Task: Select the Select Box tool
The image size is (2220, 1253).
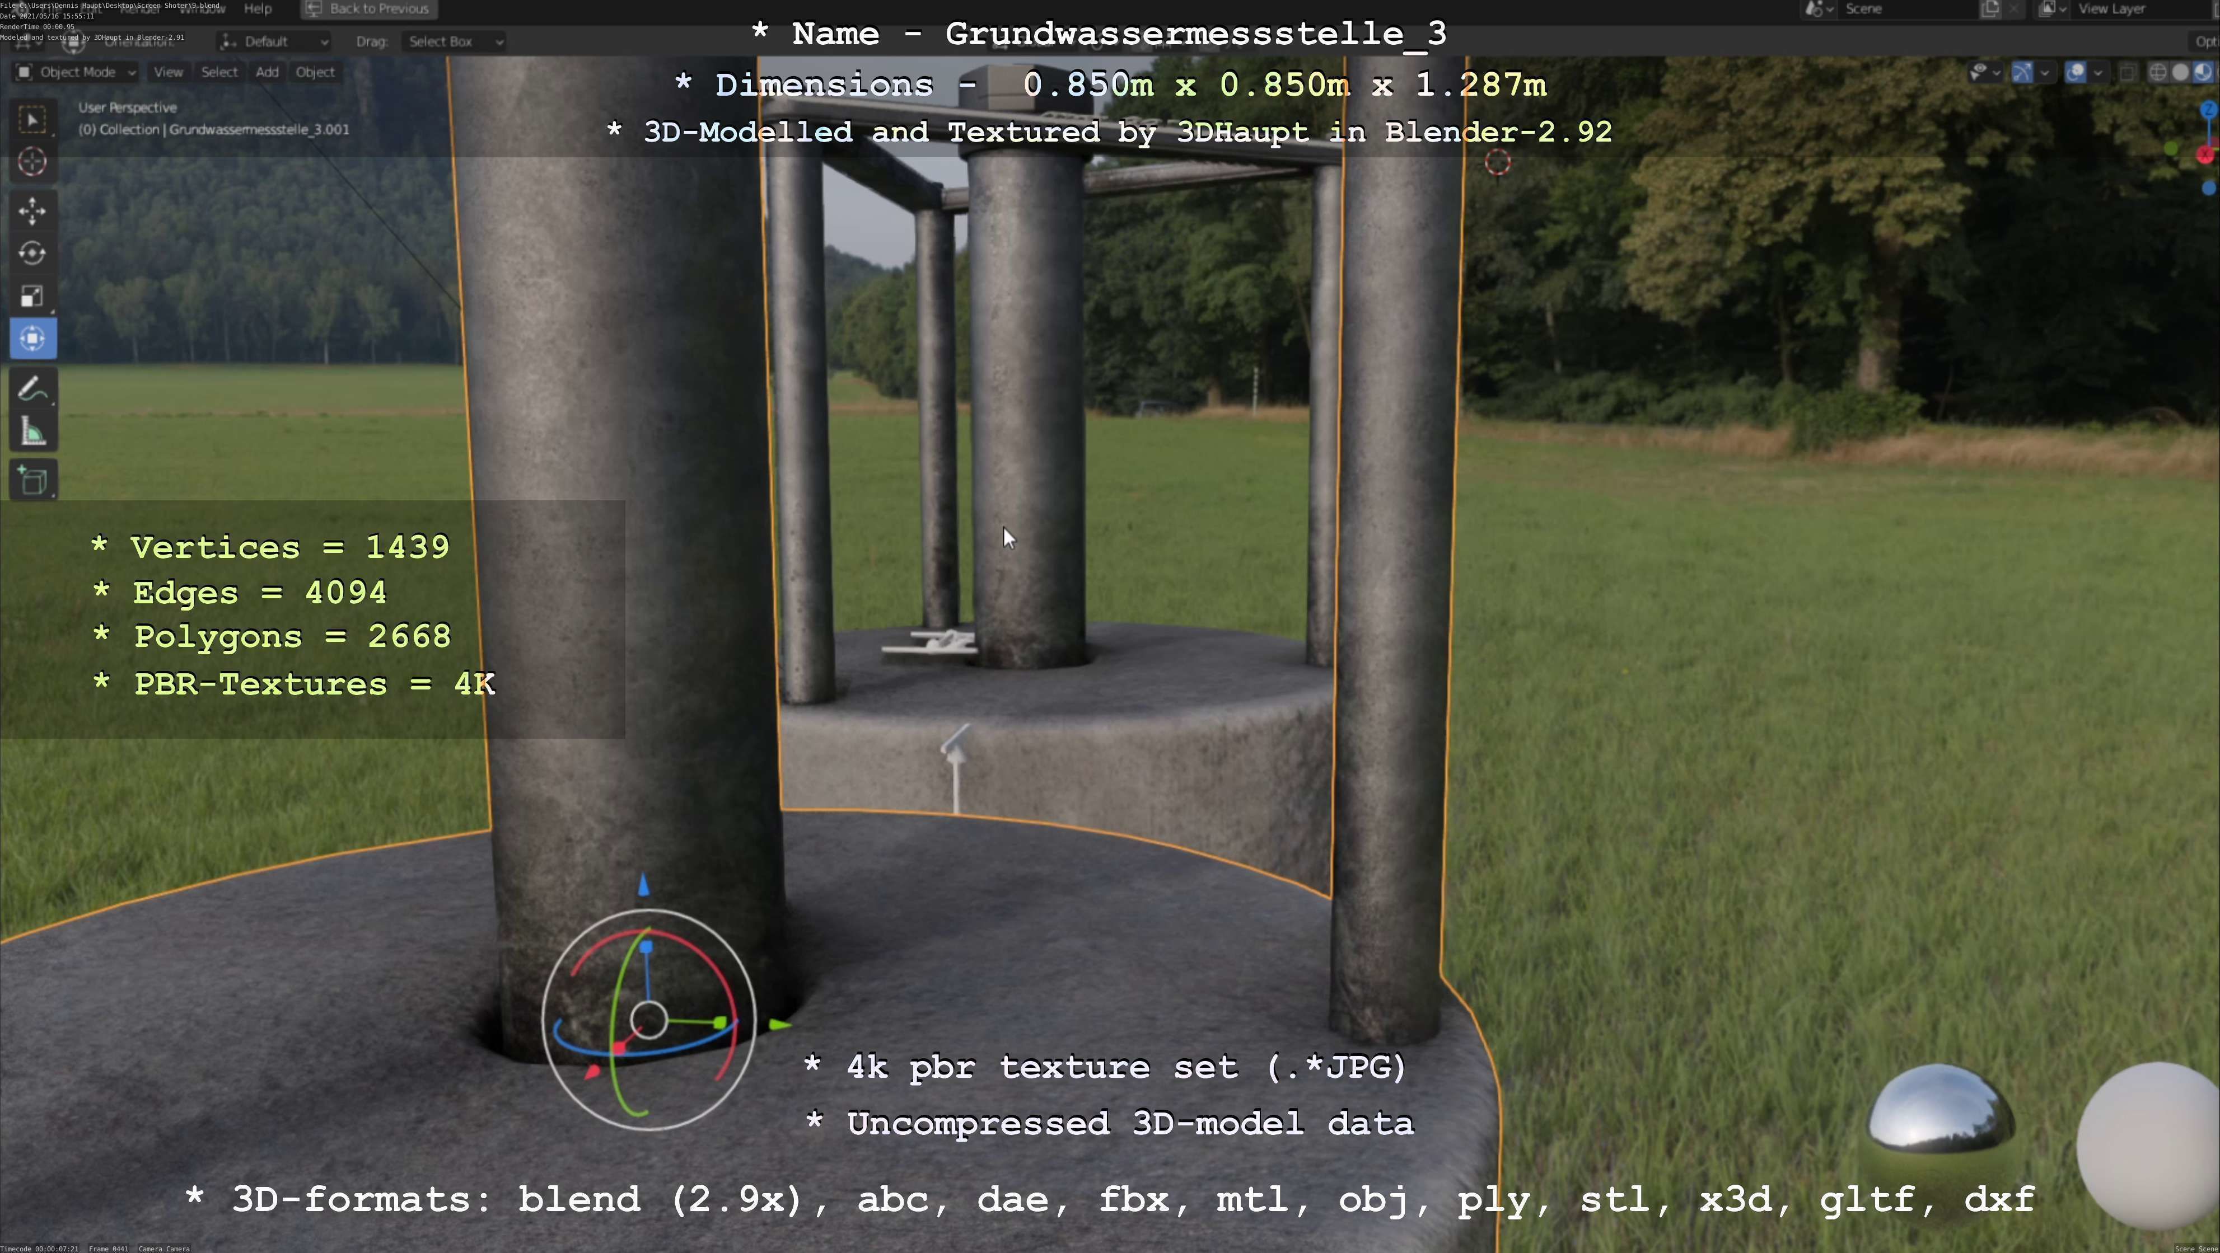Action: tap(32, 120)
